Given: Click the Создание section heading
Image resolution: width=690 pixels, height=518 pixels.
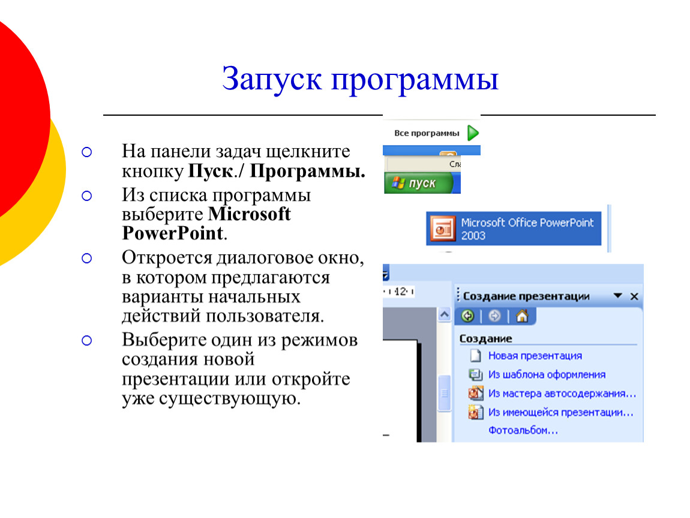Looking at the screenshot, I should [x=486, y=339].
